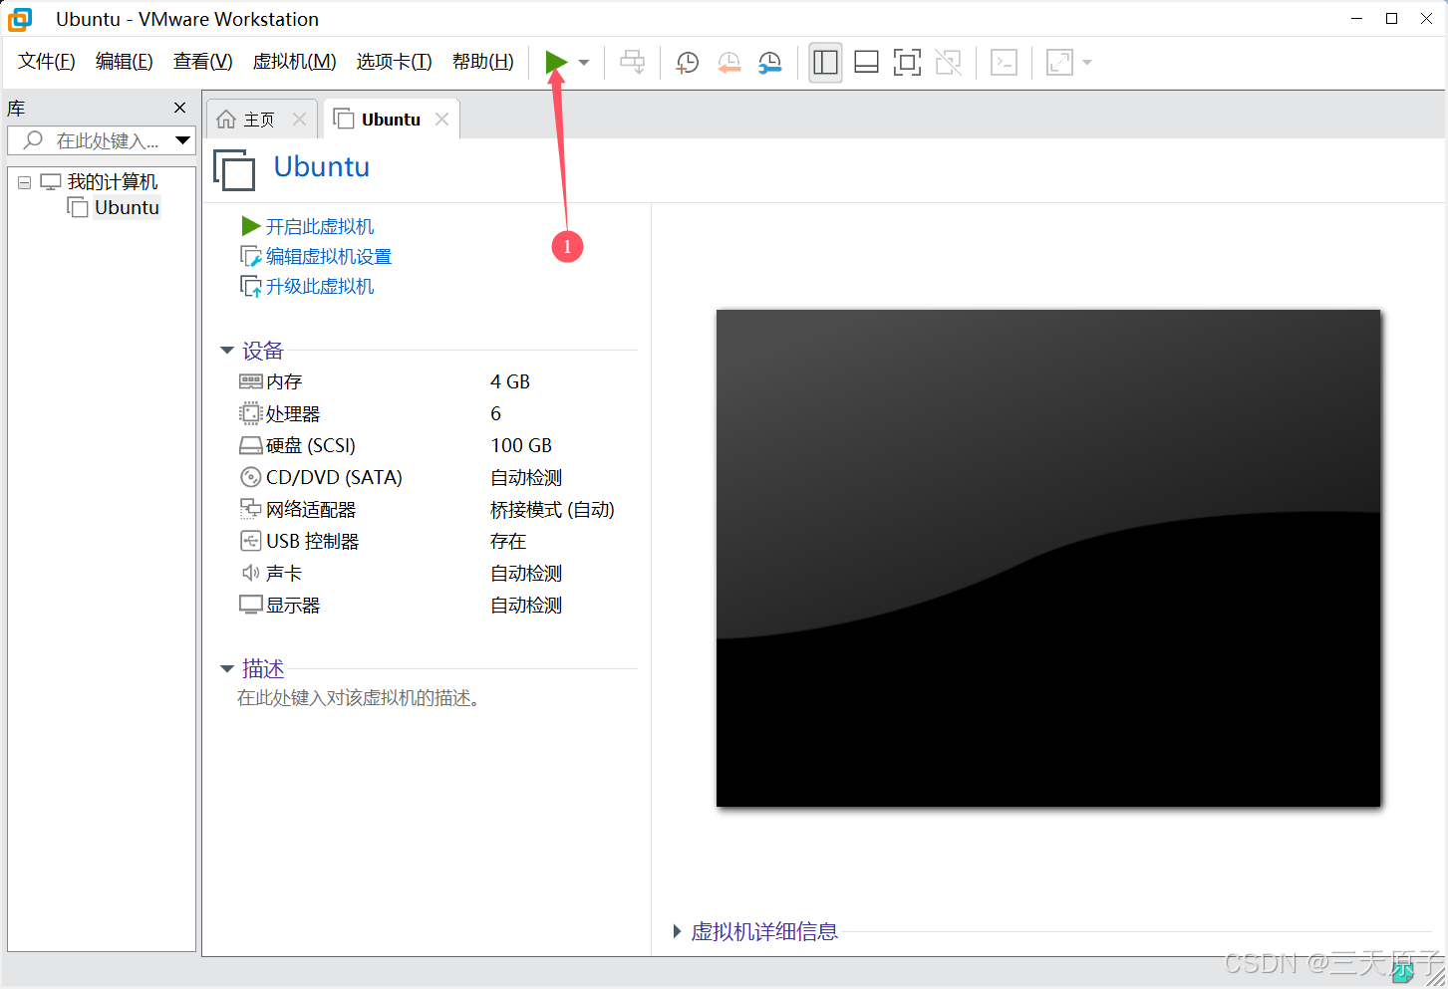Open the power options dropdown arrow
1448x989 pixels.
click(x=584, y=62)
